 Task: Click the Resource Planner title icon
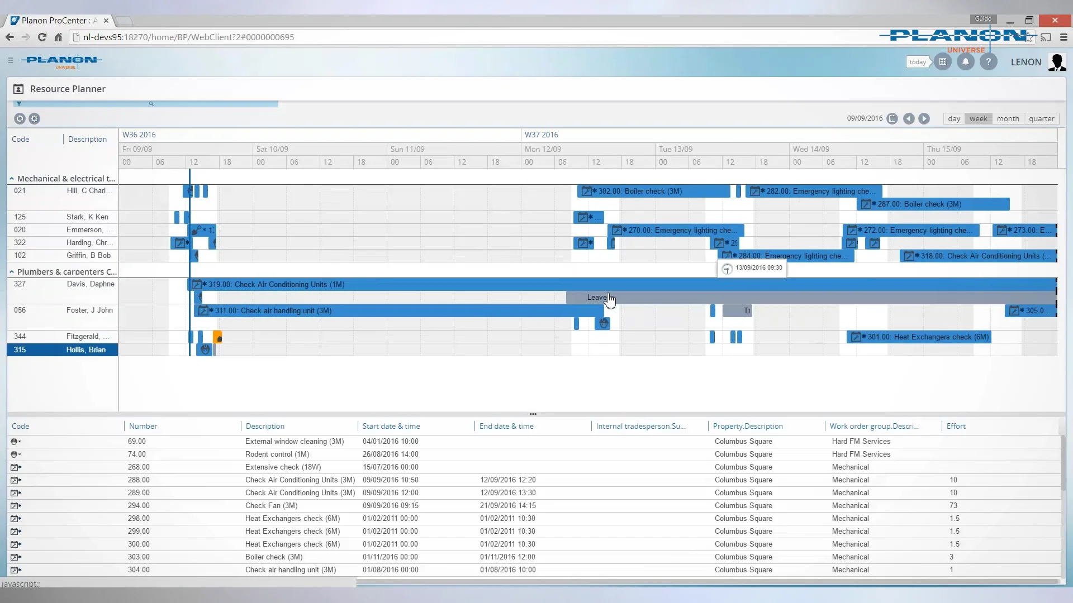[18, 89]
